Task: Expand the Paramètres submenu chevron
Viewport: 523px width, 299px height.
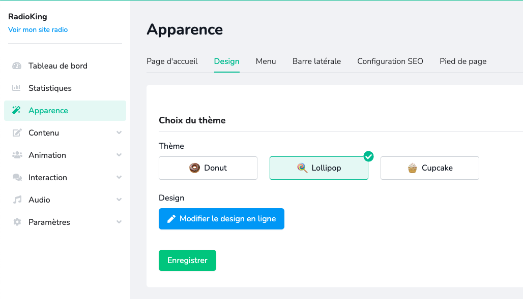Action: coord(119,222)
